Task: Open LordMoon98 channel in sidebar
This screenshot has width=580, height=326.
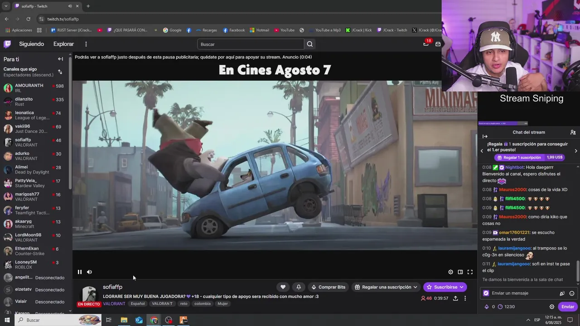Action: coord(34,237)
